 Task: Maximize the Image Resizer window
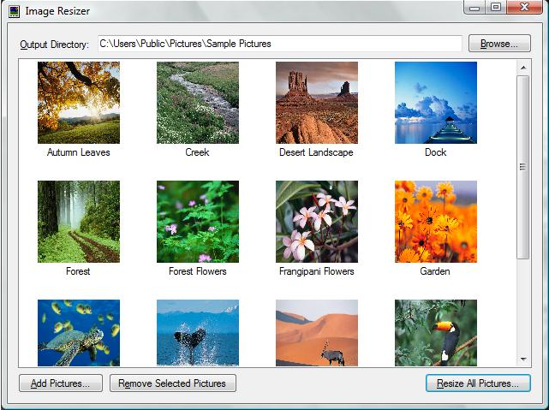(496, 7)
